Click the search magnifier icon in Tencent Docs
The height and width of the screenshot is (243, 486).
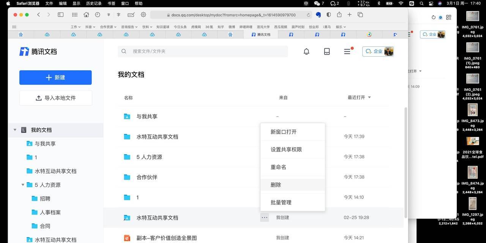click(124, 51)
